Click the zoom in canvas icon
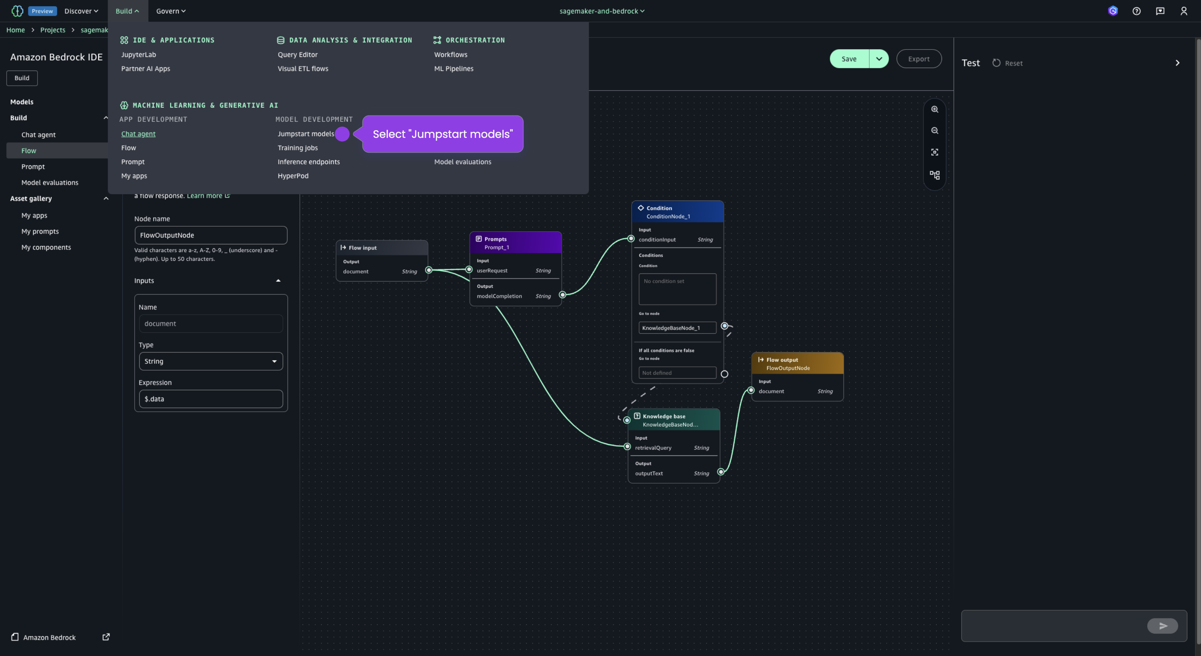Viewport: 1201px width, 656px height. pos(934,109)
